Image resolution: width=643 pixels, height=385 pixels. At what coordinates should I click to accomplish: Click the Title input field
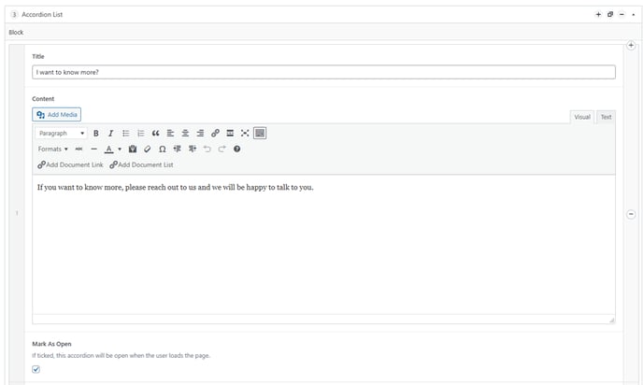[x=323, y=72]
